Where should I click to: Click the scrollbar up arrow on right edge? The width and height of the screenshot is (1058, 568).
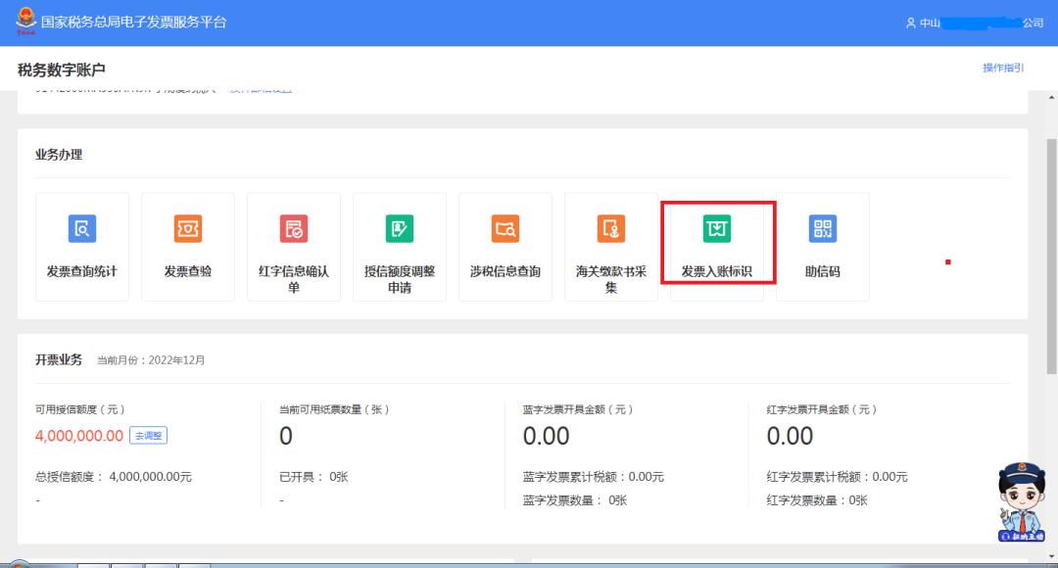[x=1051, y=95]
